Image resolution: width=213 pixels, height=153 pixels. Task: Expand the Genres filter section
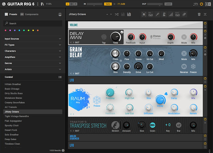[x=33, y=63]
